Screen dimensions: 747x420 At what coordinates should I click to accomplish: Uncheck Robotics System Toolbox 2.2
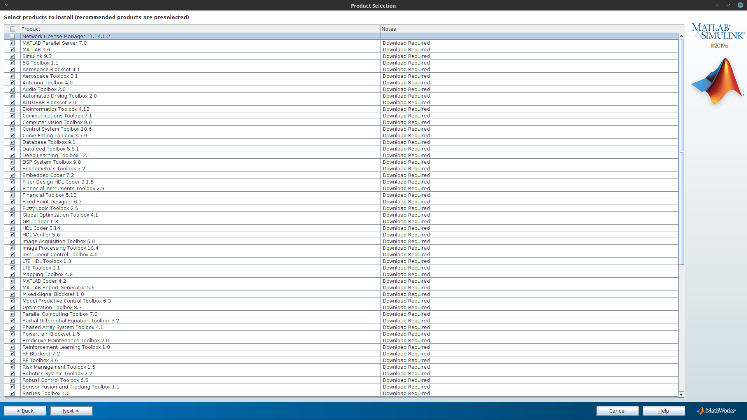12,374
